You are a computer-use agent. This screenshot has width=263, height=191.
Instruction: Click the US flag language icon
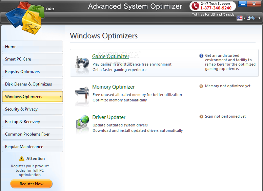(x=239, y=18)
